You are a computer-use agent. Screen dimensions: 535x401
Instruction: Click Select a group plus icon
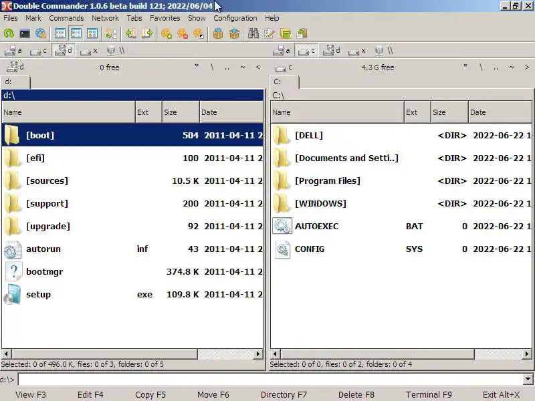[x=167, y=33]
